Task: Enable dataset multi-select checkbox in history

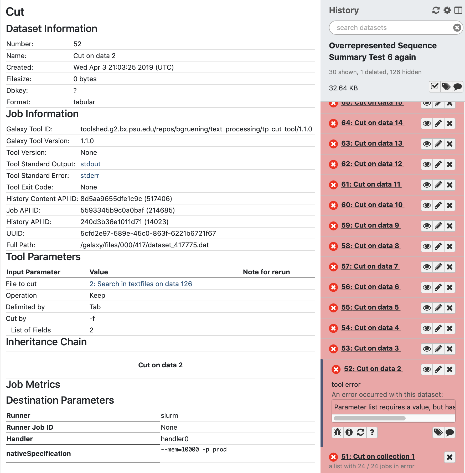Action: 435,87
